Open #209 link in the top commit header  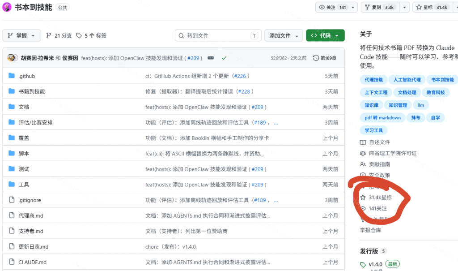193,58
